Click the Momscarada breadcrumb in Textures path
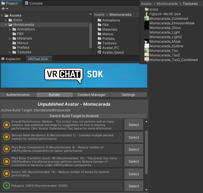This screenshot has height=193, width=203. tap(167, 4)
